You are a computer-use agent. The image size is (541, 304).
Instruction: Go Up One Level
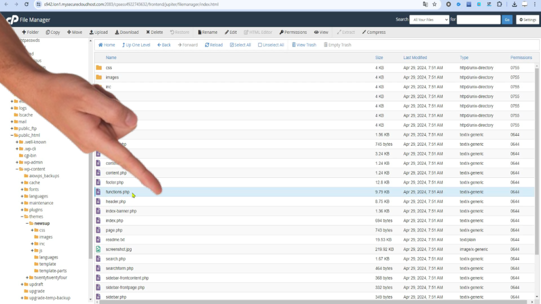(x=136, y=45)
